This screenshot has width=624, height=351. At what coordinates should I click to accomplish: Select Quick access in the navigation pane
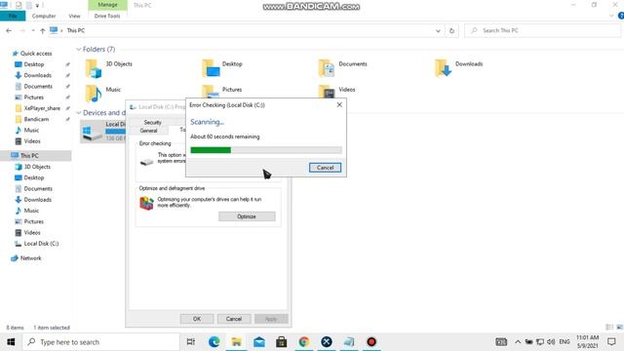36,54
